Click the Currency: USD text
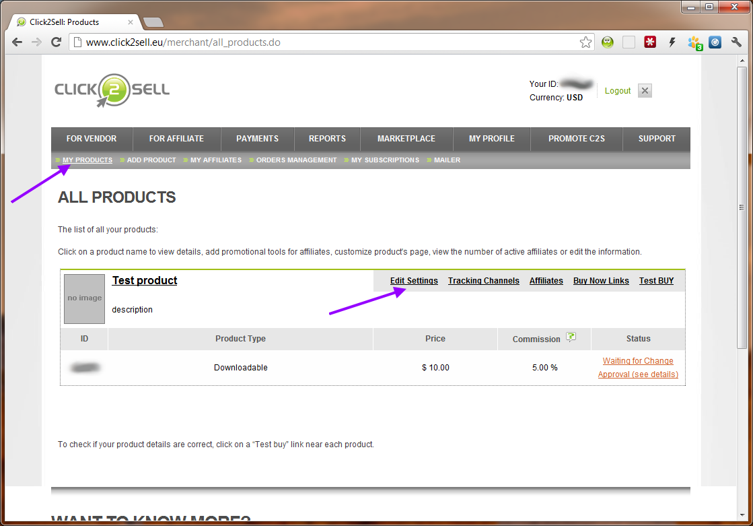Image resolution: width=753 pixels, height=526 pixels. pos(556,98)
